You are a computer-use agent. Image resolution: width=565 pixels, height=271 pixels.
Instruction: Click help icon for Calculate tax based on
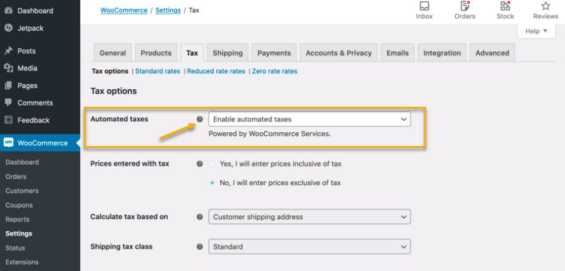200,217
